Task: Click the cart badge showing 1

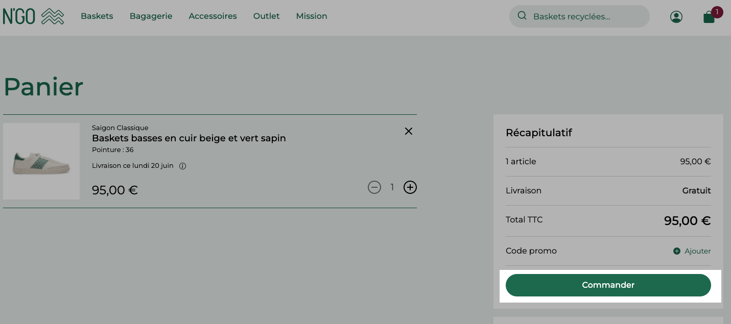Action: [717, 12]
